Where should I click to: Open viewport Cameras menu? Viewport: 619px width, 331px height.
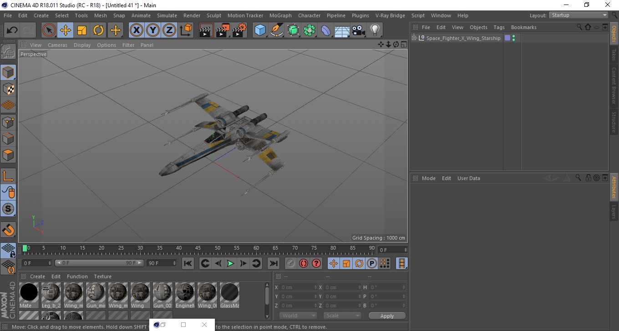tap(57, 45)
